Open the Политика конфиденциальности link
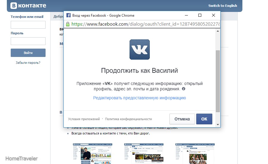 (128, 119)
